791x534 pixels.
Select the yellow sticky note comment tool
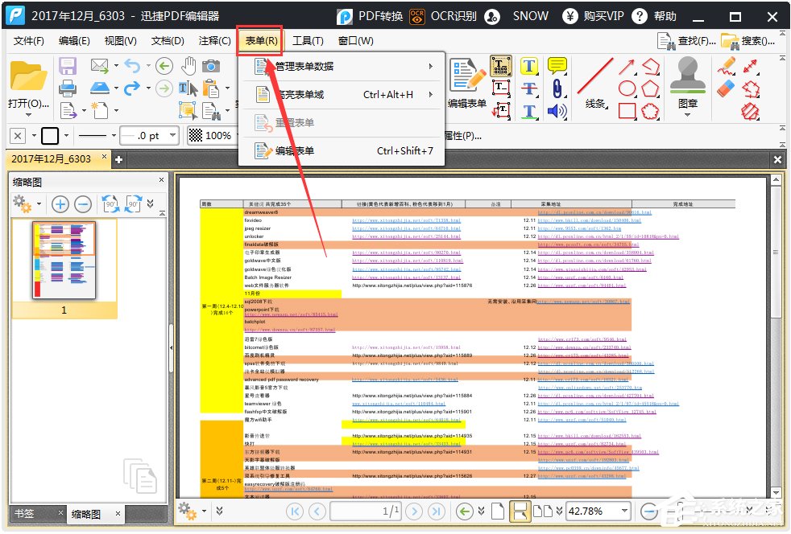coord(557,66)
